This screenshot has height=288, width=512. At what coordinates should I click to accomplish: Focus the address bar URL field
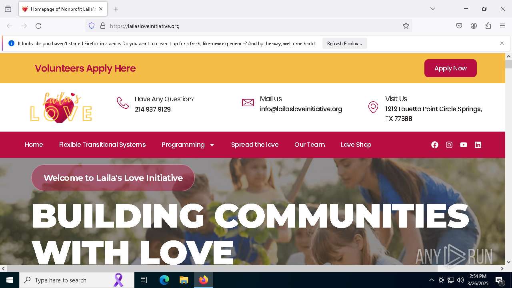252,26
